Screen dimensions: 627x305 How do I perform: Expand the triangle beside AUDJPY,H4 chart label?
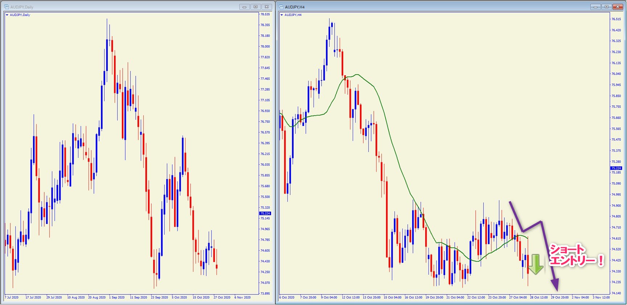(282, 15)
